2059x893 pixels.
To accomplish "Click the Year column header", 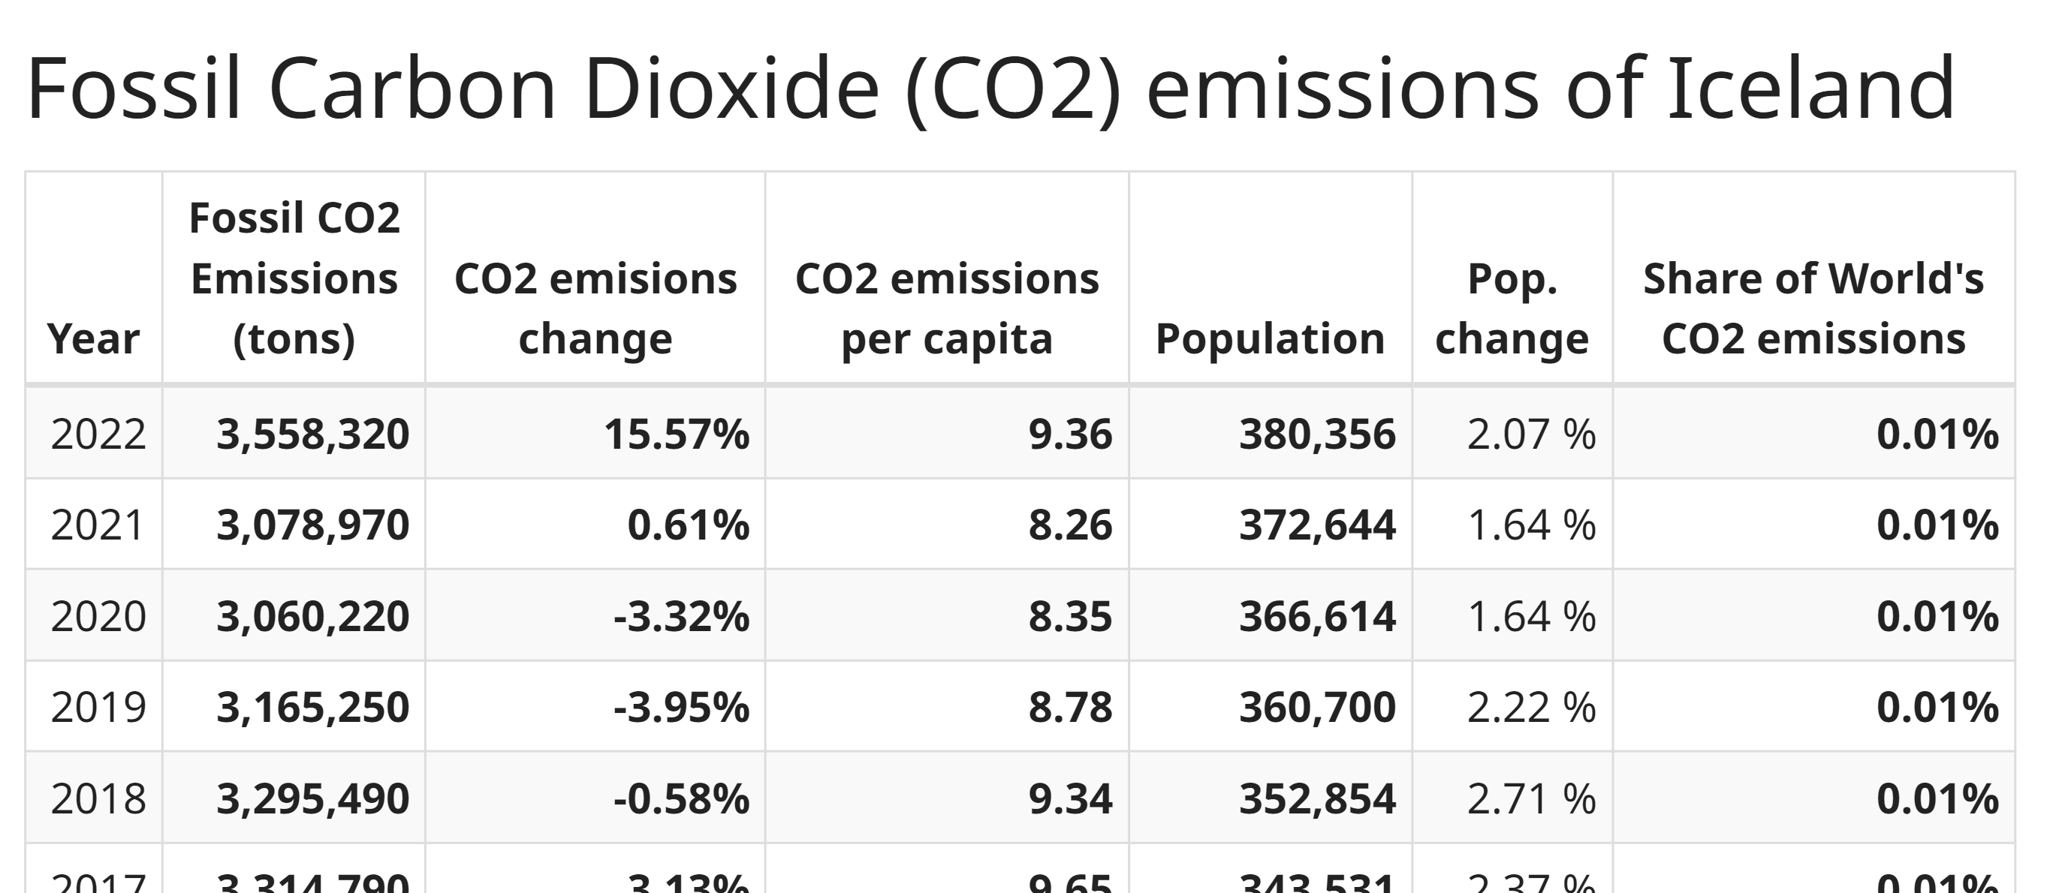I will click(x=94, y=338).
